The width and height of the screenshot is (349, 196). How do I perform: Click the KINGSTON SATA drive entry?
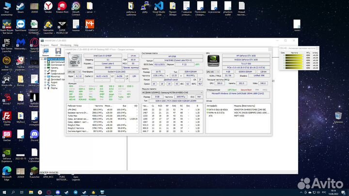click(238, 109)
